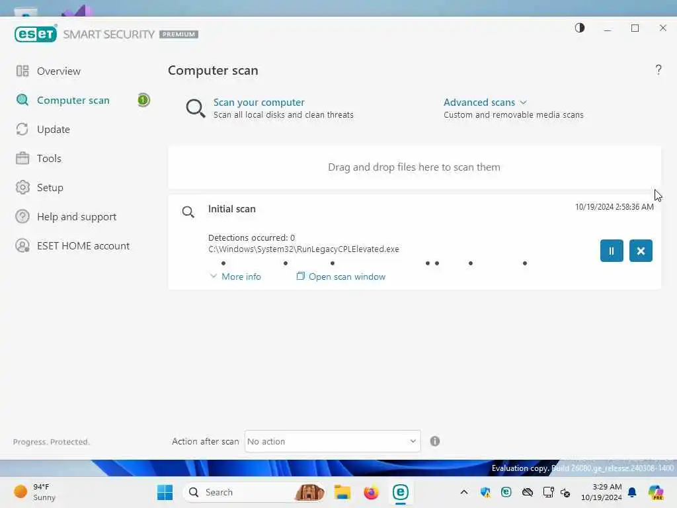Toggle the color mode contrast icon
677x508 pixels.
[579, 28]
